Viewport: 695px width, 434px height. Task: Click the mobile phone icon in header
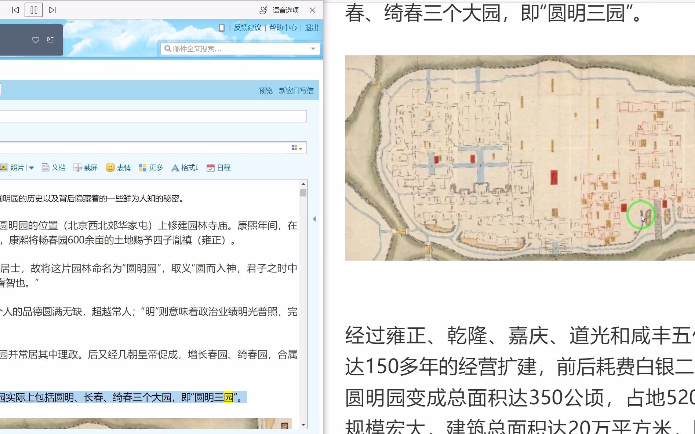[222, 28]
